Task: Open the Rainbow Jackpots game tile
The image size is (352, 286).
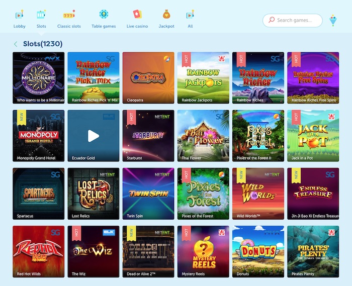Action: [203, 78]
